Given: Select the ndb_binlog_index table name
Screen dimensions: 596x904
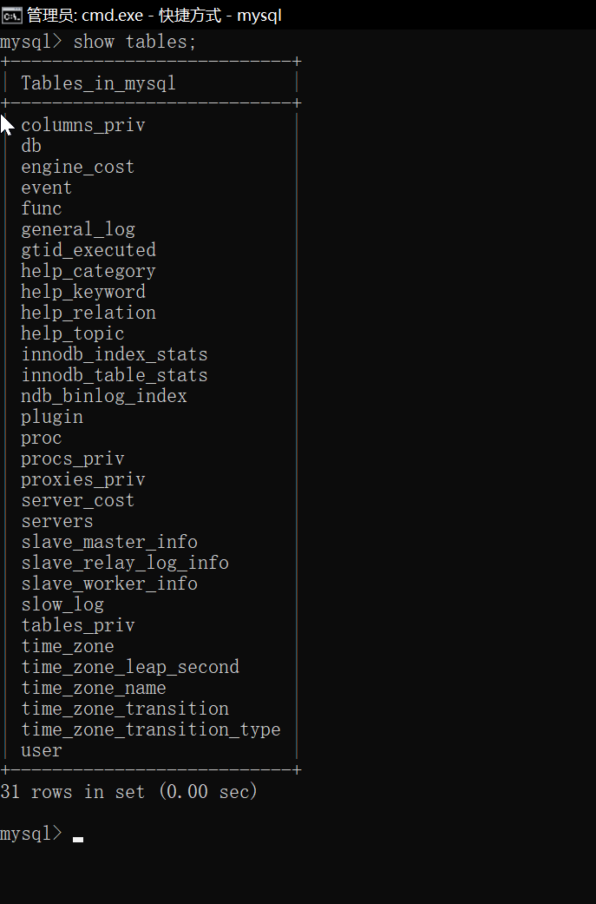Looking at the screenshot, I should (x=104, y=396).
